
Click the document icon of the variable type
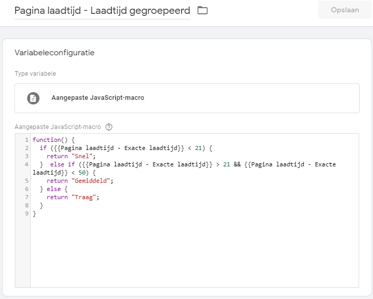33,98
